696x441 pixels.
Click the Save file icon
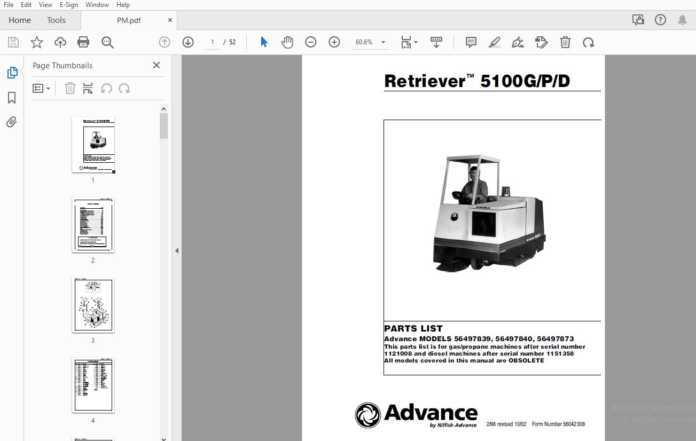point(13,42)
